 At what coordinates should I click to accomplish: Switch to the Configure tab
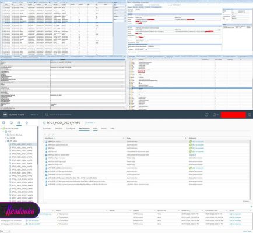(x=71, y=128)
